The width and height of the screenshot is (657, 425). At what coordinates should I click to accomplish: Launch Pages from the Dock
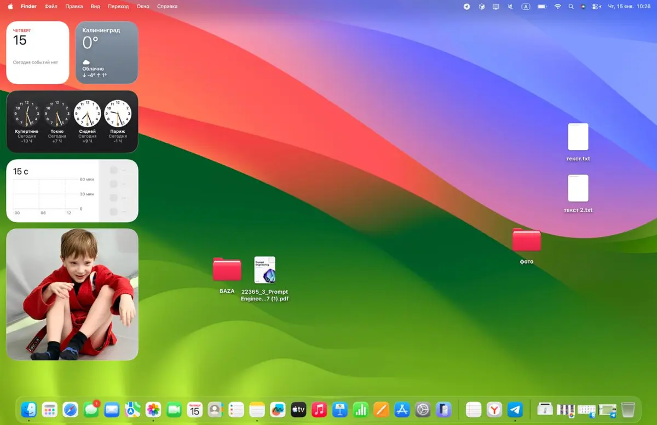[x=381, y=409]
